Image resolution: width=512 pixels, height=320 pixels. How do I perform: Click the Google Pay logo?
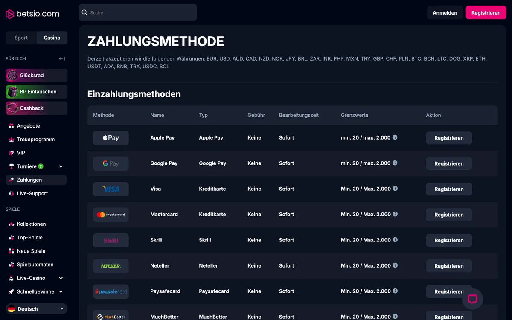(x=111, y=163)
